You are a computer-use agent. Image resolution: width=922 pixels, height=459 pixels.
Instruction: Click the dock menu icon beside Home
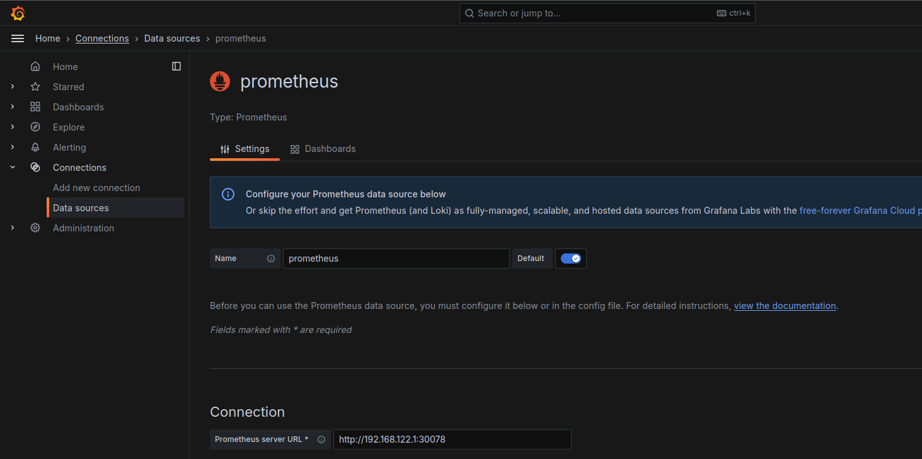(x=176, y=66)
